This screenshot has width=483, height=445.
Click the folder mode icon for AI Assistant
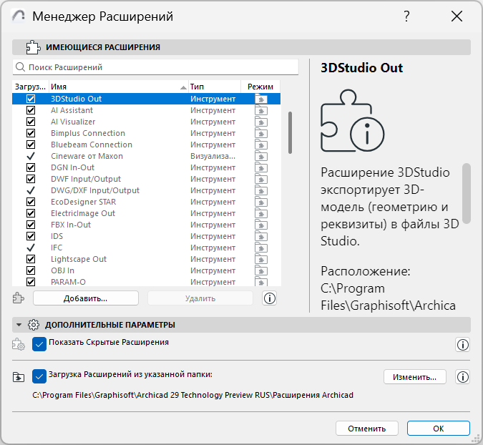(261, 110)
